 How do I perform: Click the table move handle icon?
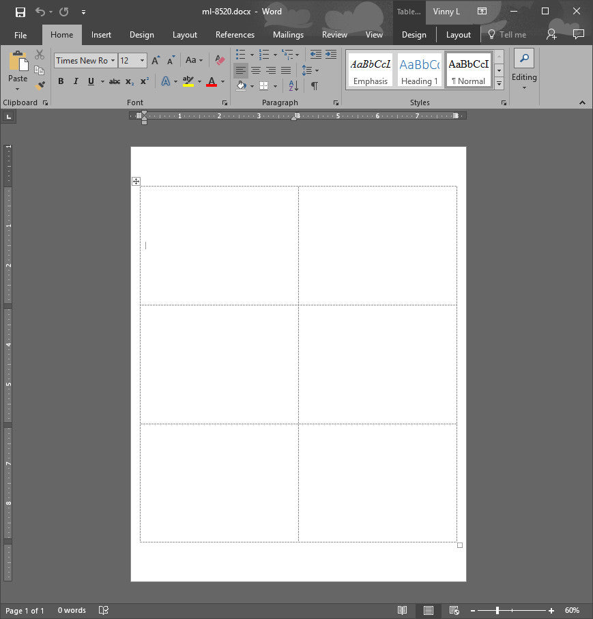tap(136, 181)
